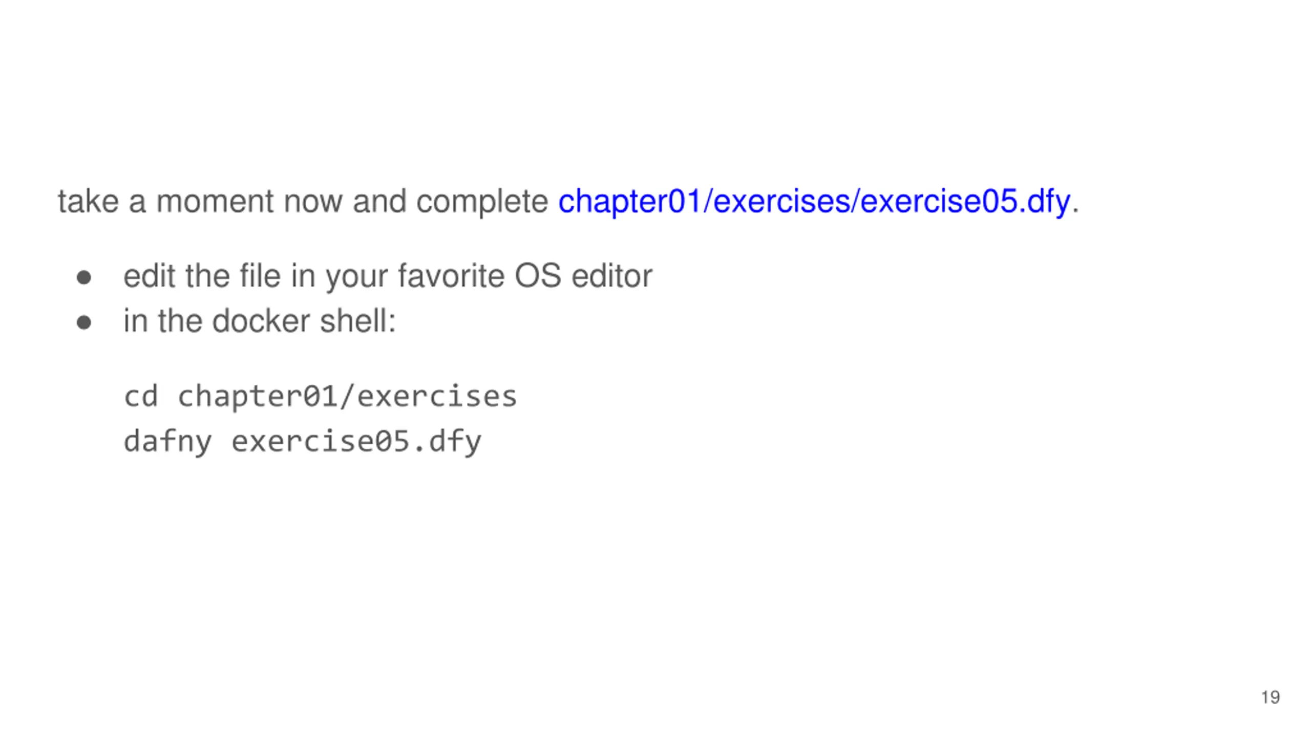Click the word "complete" before the link
The width and height of the screenshot is (1311, 737).
(x=481, y=201)
